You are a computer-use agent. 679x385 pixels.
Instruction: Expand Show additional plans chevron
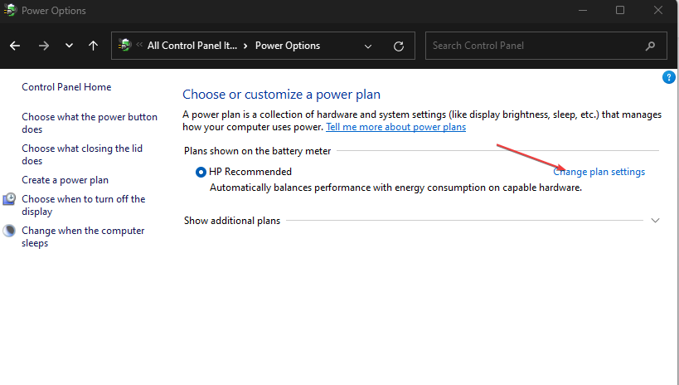coord(655,221)
